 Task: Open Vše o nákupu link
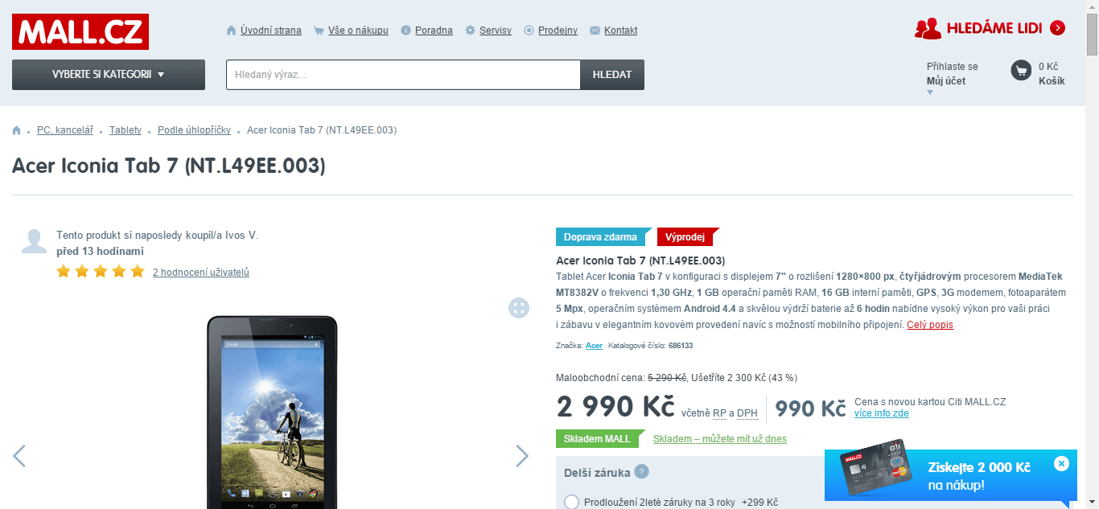[x=358, y=31]
